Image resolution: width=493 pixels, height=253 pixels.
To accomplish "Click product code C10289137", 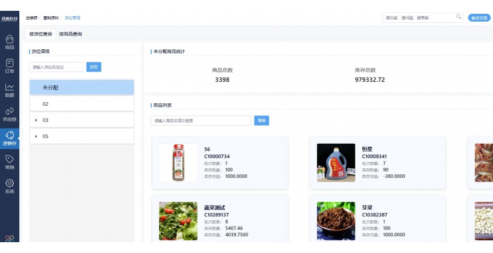I will pyautogui.click(x=217, y=215).
